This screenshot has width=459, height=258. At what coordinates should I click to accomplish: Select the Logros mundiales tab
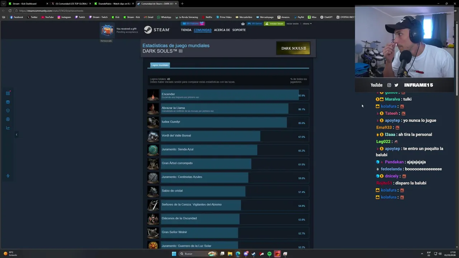tap(160, 65)
